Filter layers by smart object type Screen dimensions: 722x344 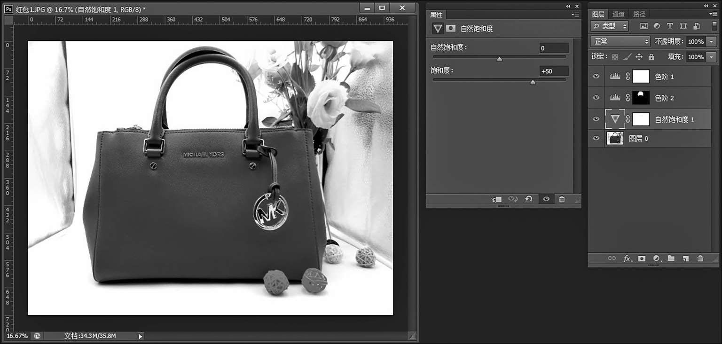[697, 26]
